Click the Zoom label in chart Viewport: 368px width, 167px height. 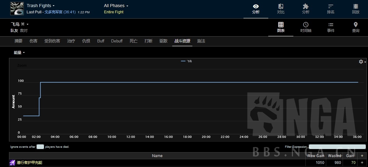pyautogui.click(x=22, y=65)
